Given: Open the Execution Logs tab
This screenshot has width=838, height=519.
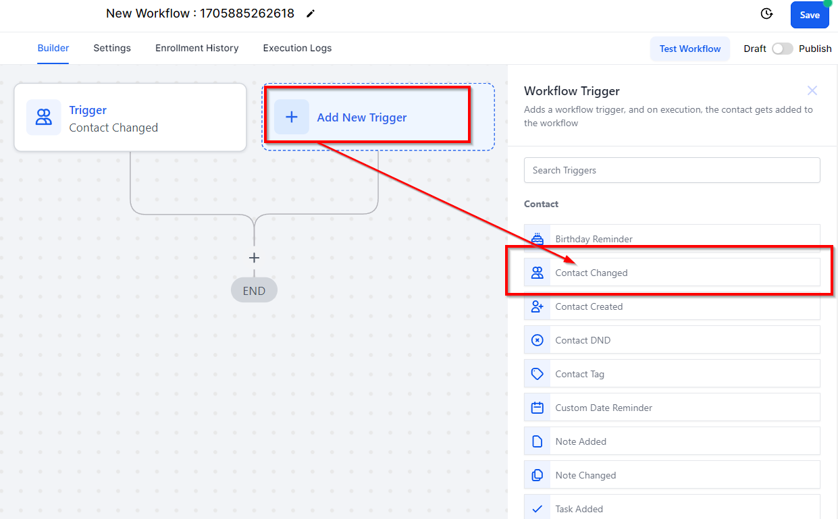Looking at the screenshot, I should pyautogui.click(x=297, y=48).
